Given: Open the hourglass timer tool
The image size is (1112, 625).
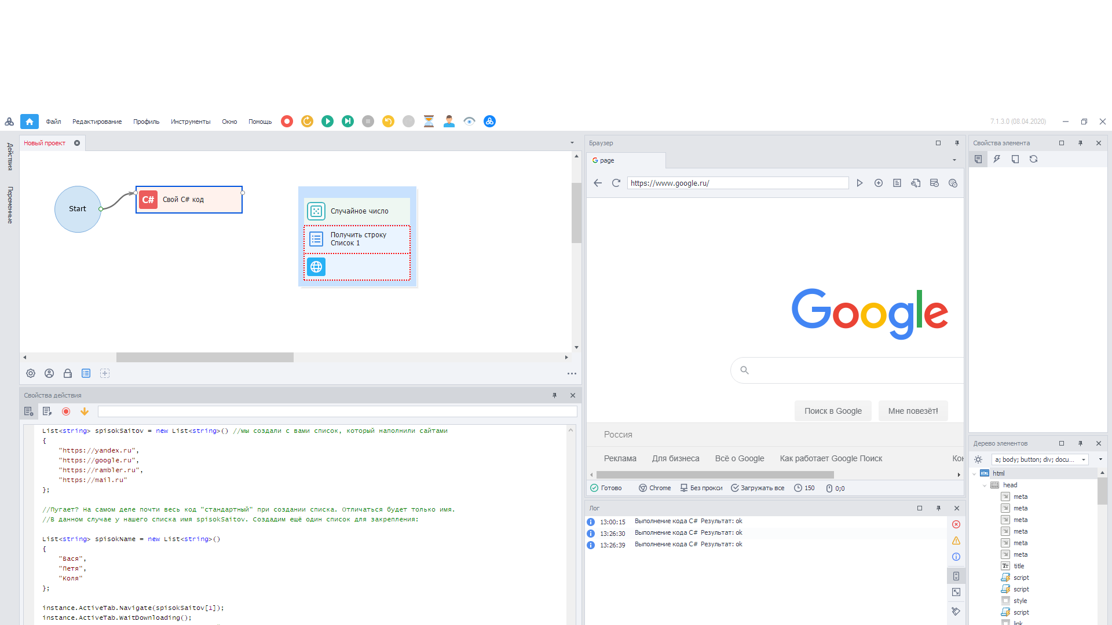Looking at the screenshot, I should tap(429, 122).
